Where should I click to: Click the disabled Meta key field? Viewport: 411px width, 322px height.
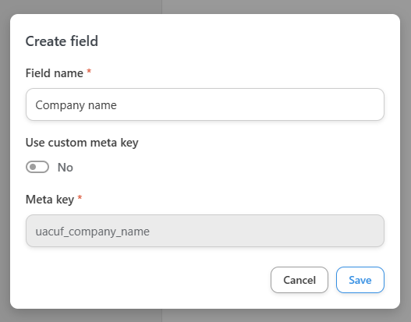[x=205, y=231]
